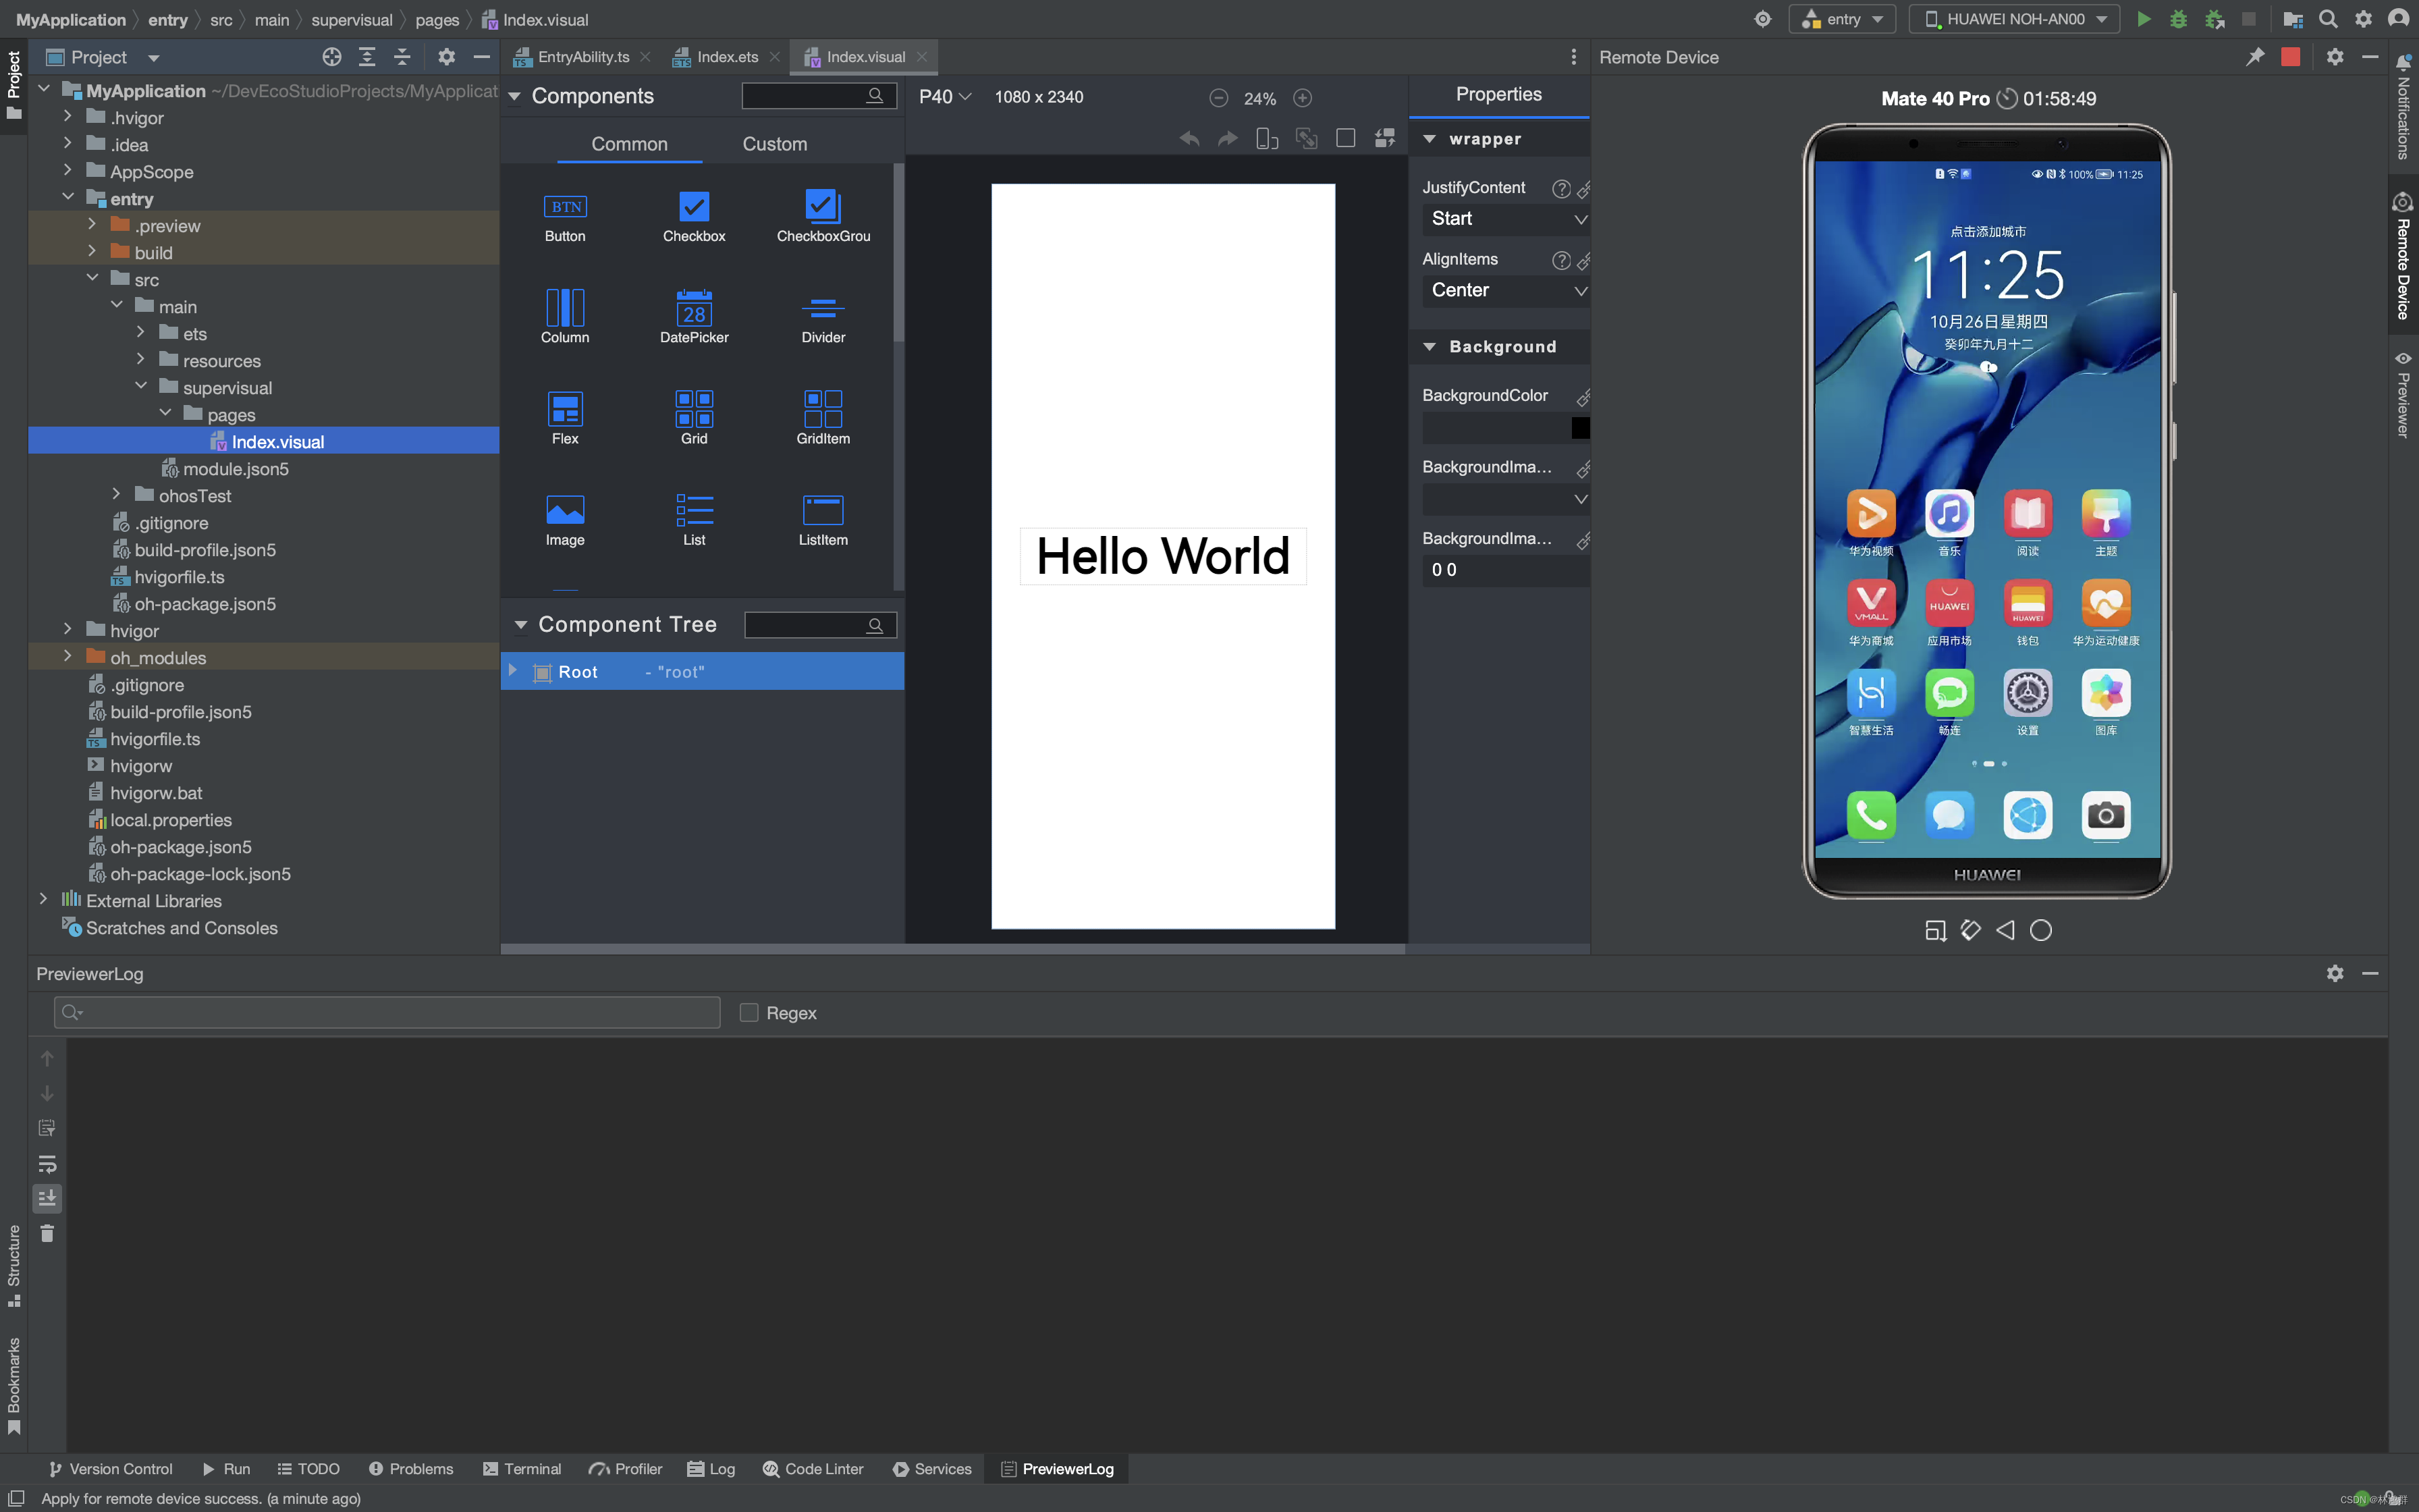Screen dimensions: 2419x1512
Task: Pick the DatePicker component icon
Action: pyautogui.click(x=694, y=308)
